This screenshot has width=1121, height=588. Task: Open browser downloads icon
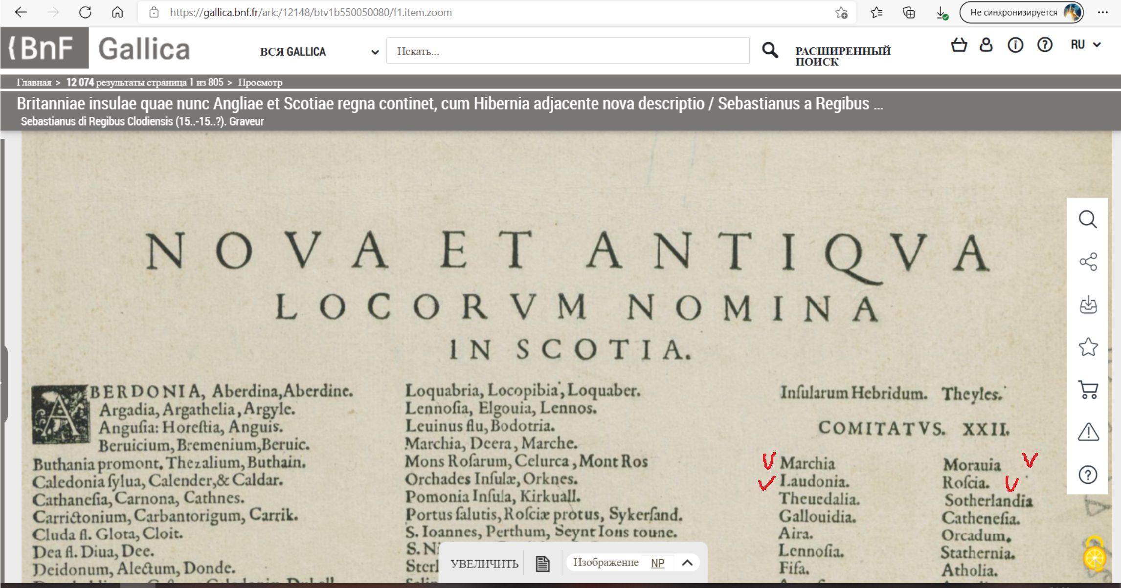(942, 13)
